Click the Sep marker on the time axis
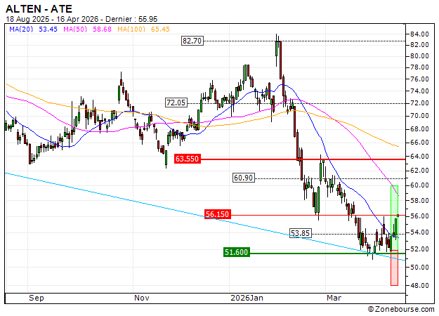Image resolution: width=439 pixels, height=316 pixels. coord(37,298)
